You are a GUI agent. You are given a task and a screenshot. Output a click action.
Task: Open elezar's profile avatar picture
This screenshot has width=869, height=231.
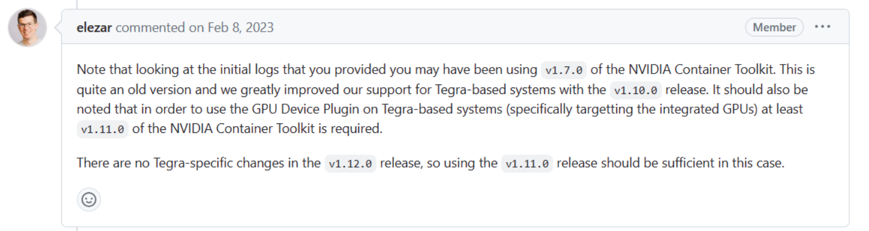coord(28,28)
